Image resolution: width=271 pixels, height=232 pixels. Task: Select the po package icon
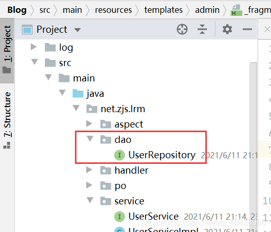coord(106,186)
